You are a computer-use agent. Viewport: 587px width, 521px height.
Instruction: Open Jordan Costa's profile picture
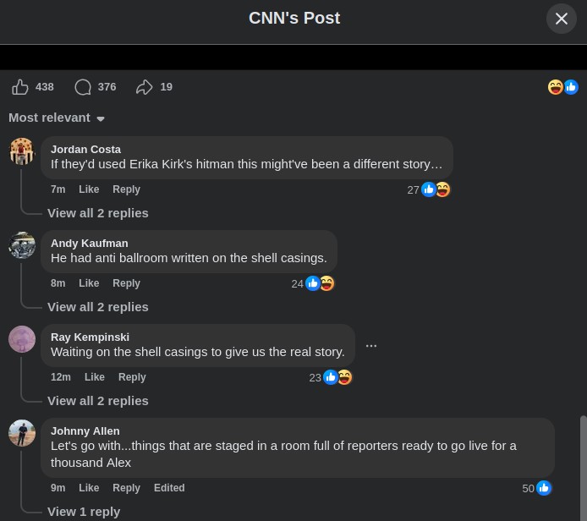point(22,151)
